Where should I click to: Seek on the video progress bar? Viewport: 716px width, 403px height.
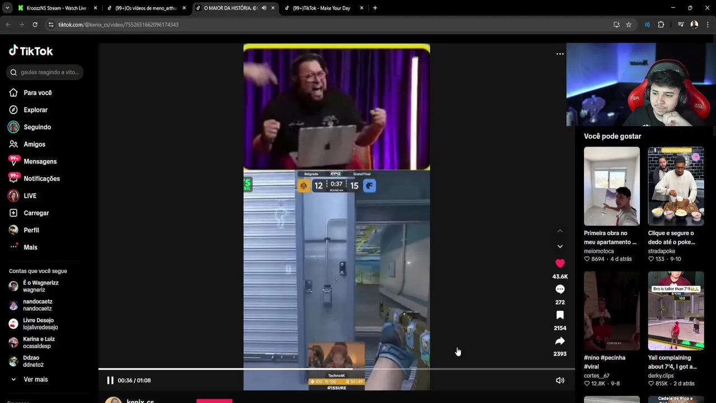click(337, 369)
